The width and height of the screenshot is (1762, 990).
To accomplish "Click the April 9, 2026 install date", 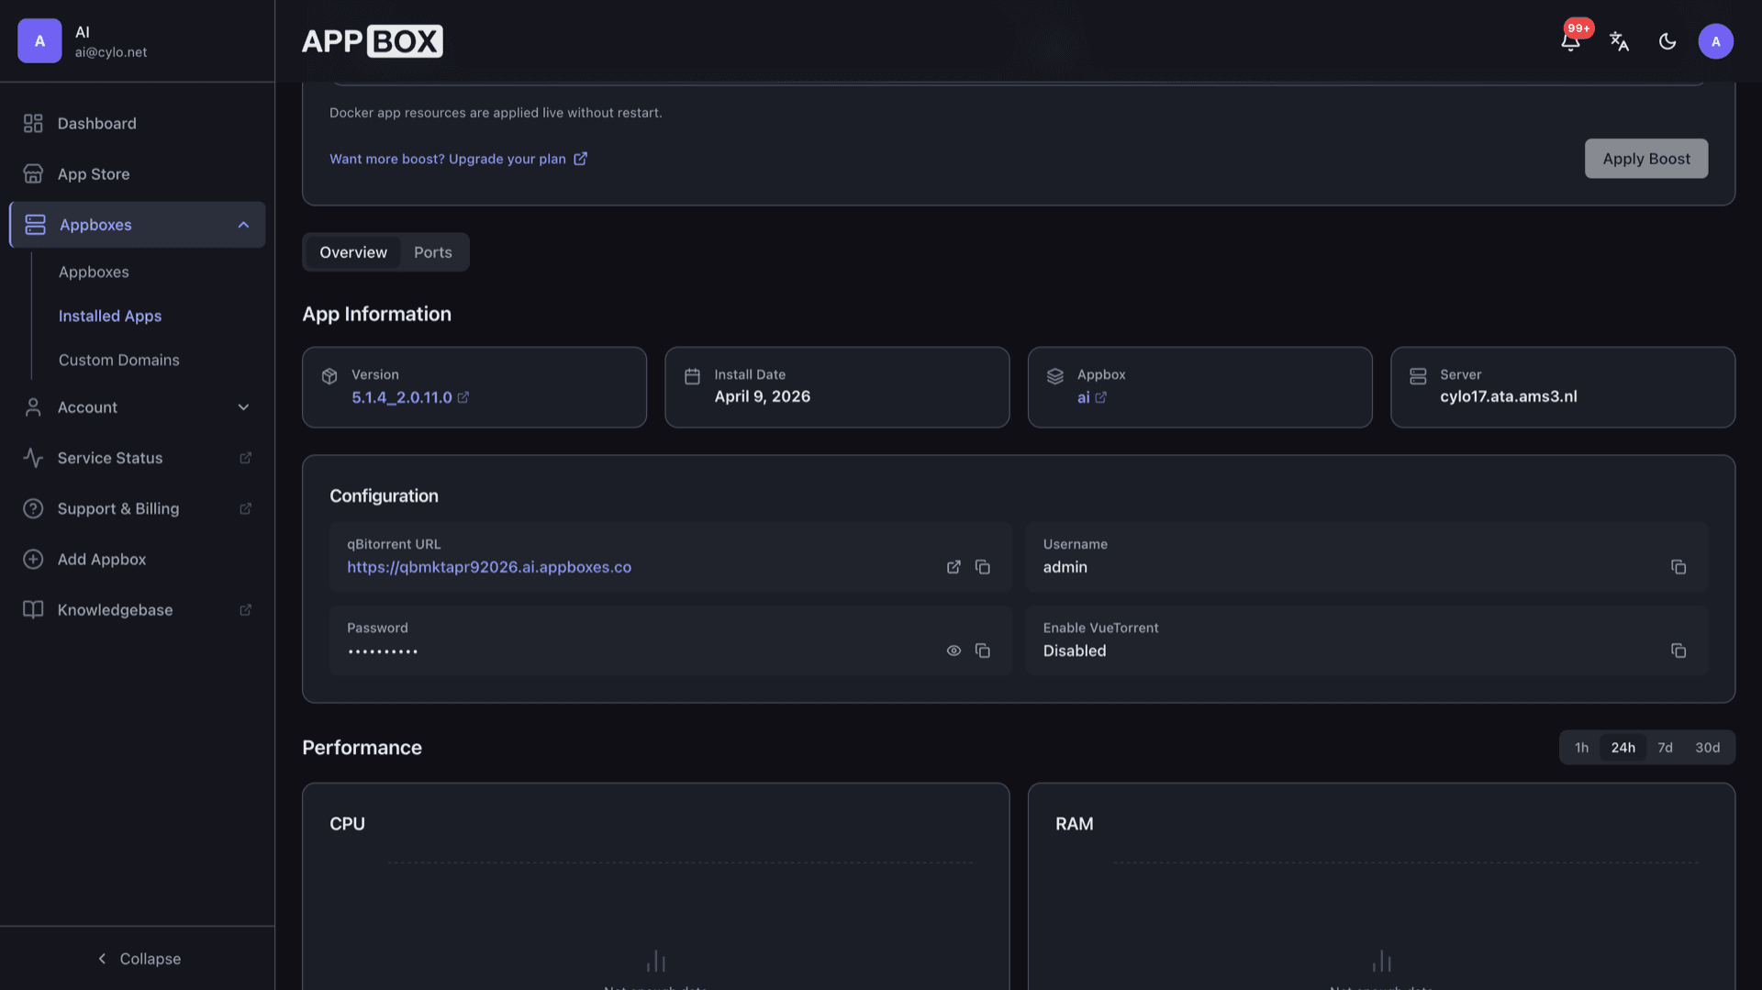I will [x=762, y=396].
